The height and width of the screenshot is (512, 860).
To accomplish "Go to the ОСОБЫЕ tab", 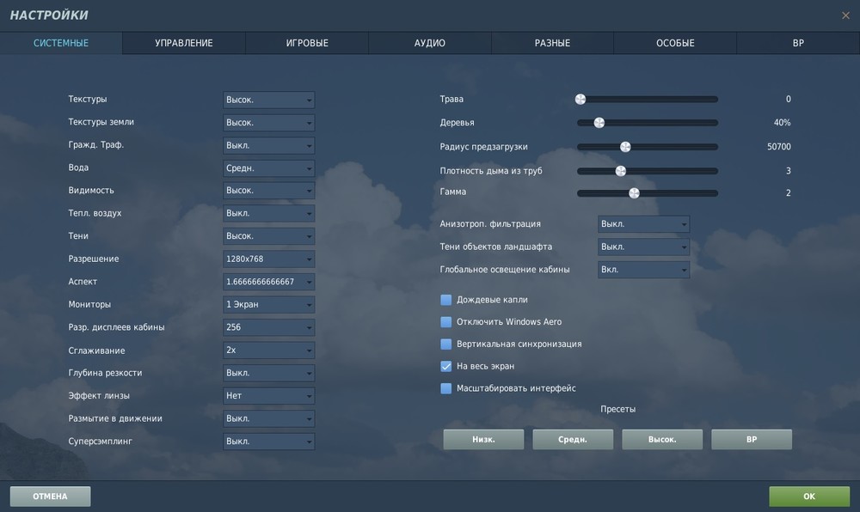I will (x=675, y=43).
